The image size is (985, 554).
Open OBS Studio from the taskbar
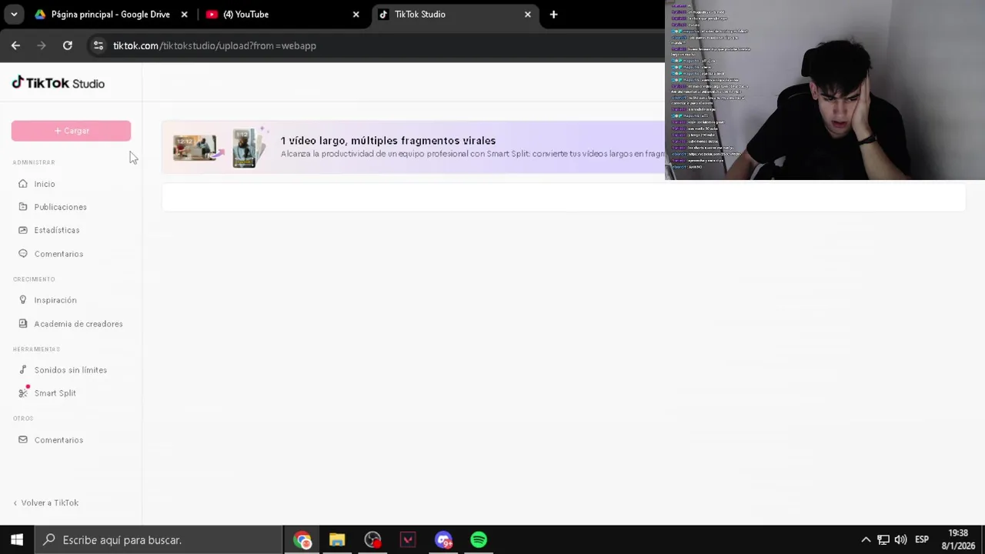pos(372,540)
